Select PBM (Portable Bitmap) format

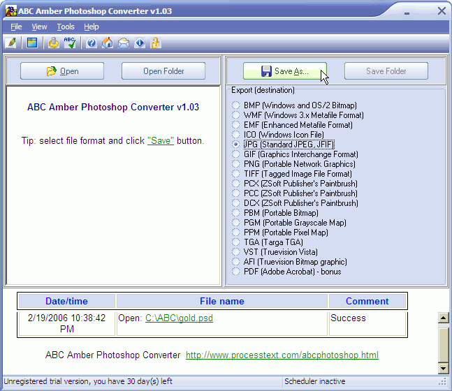pos(275,213)
